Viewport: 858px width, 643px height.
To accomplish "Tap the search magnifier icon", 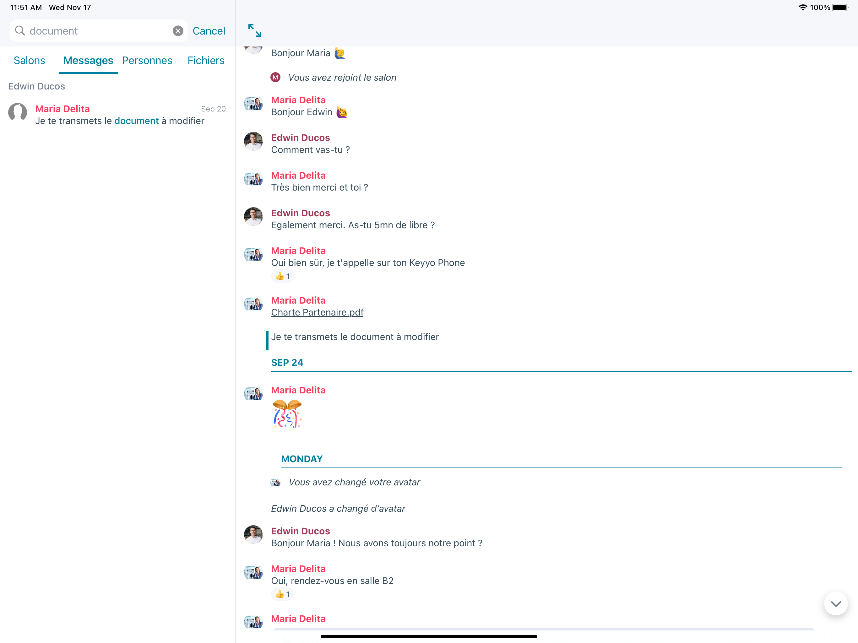I will click(x=20, y=31).
